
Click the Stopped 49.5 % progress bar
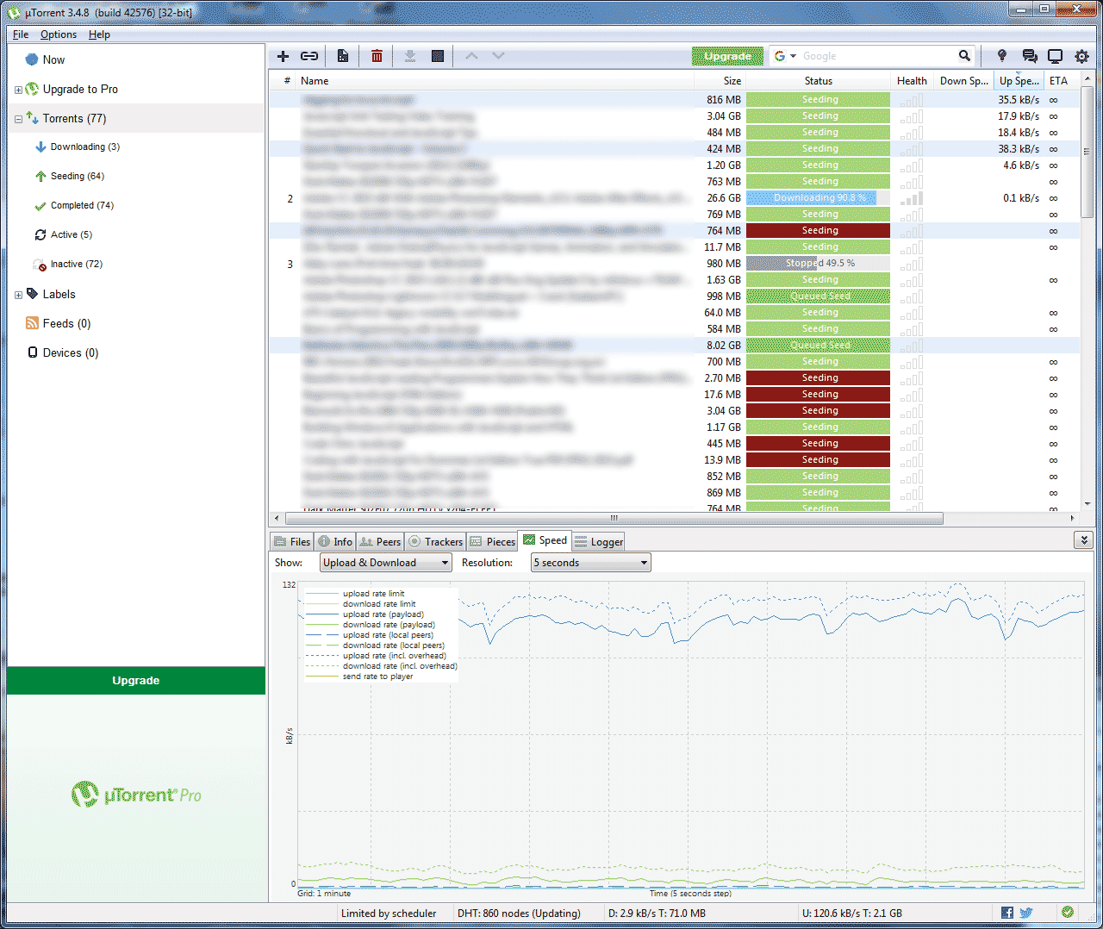tap(819, 263)
